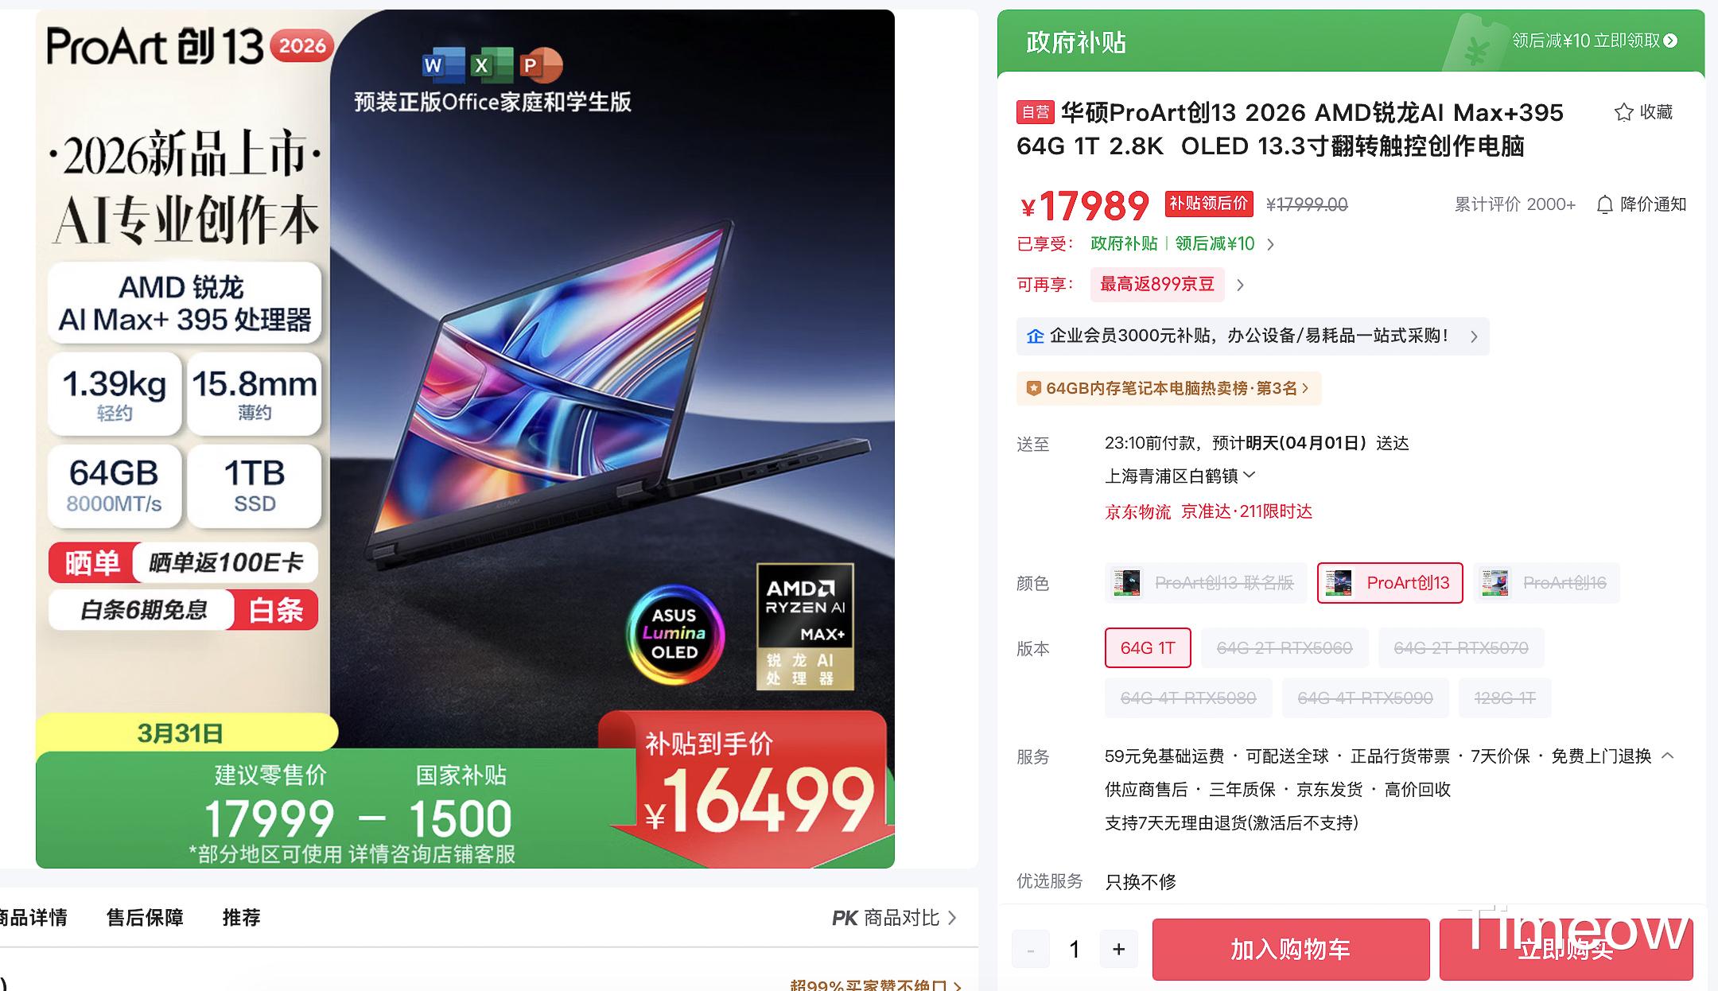Expand the 最高返899京豆 offer chevron
Image resolution: width=1718 pixels, height=991 pixels.
1240,285
